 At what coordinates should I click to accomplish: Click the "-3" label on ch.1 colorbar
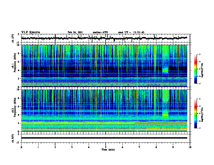[199, 54]
